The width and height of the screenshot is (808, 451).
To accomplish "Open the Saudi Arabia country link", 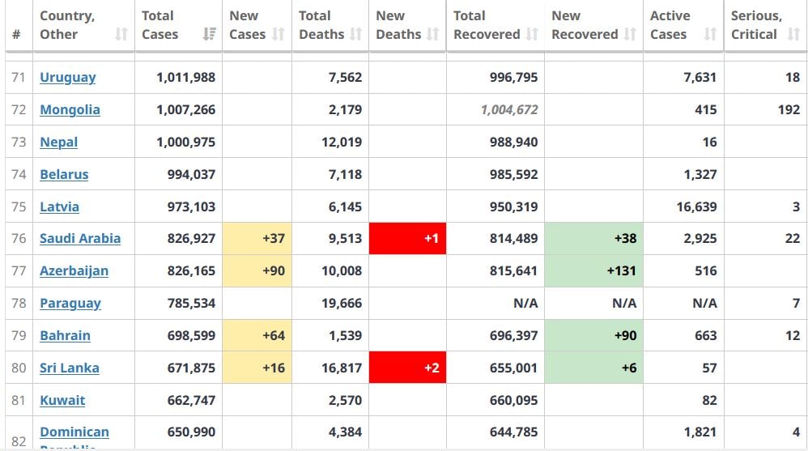I will click(x=80, y=239).
